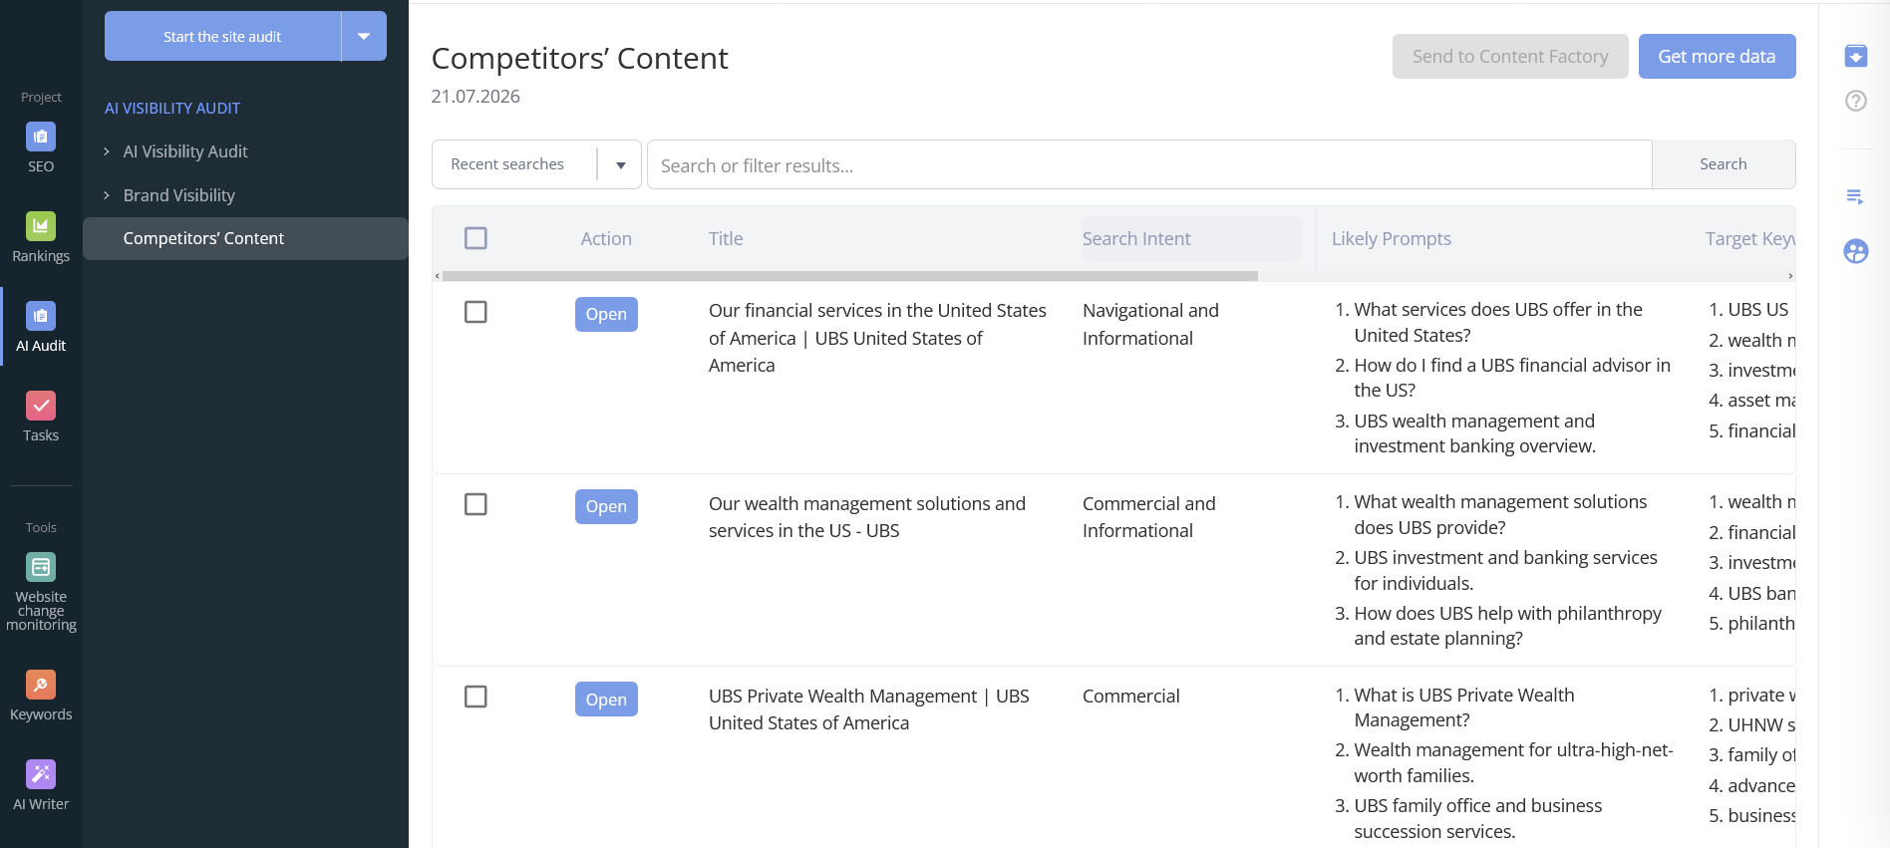The height and width of the screenshot is (848, 1890).
Task: Focus the Search or filter results field
Action: click(x=1149, y=164)
